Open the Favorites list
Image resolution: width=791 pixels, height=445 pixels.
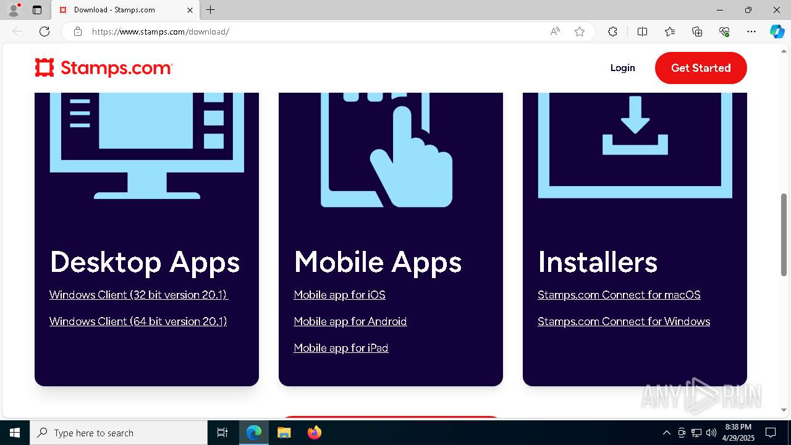click(670, 32)
